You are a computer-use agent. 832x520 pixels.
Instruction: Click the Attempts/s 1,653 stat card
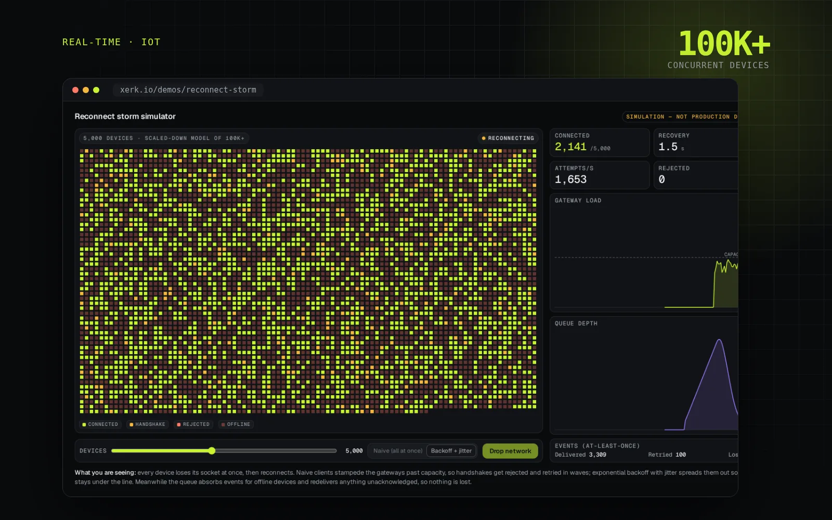pyautogui.click(x=600, y=175)
